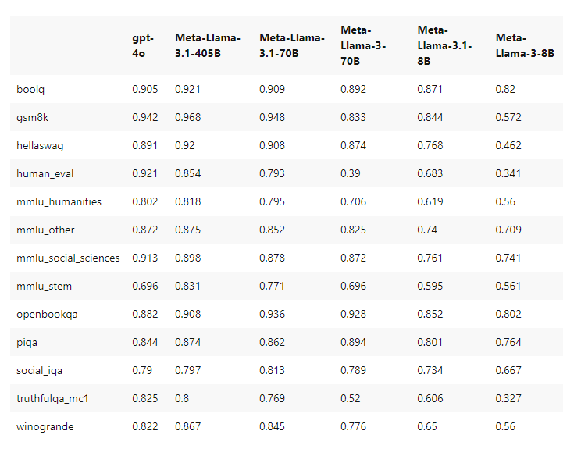Click the gpt-4o column header
Viewport: 581px width, 449px height.
coord(143,45)
